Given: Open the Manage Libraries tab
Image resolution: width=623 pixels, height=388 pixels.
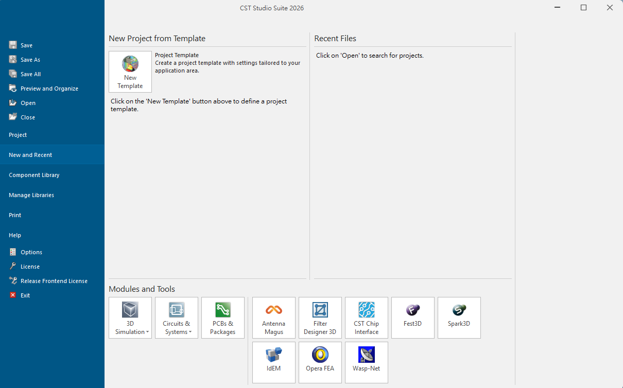Looking at the screenshot, I should click(x=52, y=195).
